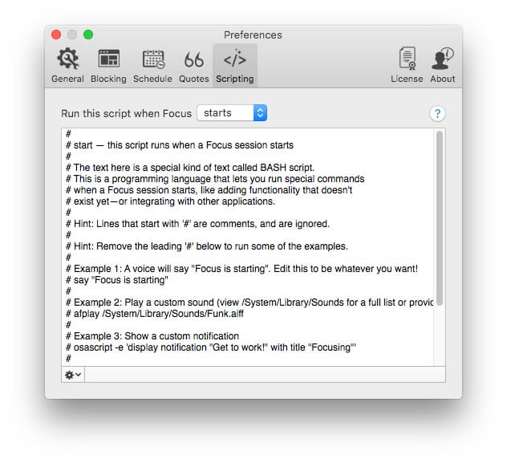Screen dimensions: 507x463
Task: Click the General tab label
Action: pyautogui.click(x=67, y=79)
